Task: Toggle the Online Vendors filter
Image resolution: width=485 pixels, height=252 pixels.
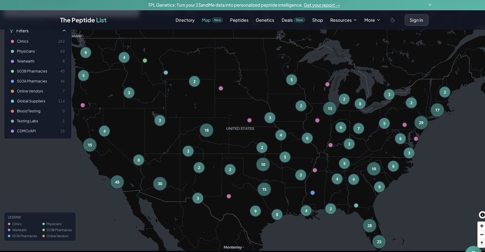Action: tap(38, 91)
